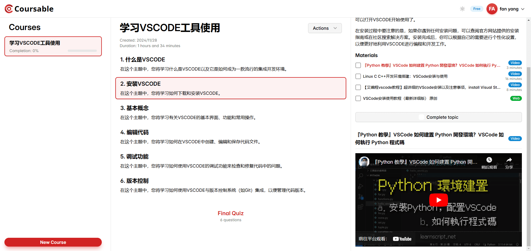This screenshot has height=251, width=531.
Task: Click the Watch later clock icon
Action: (x=489, y=160)
